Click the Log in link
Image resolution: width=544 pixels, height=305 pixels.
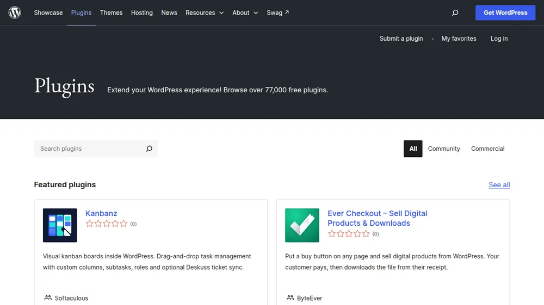click(499, 39)
